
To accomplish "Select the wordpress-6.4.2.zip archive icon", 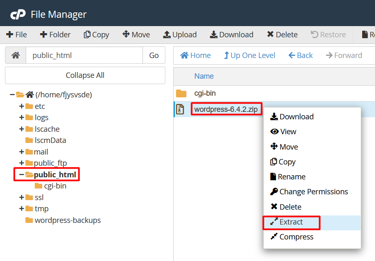I will tap(180, 109).
